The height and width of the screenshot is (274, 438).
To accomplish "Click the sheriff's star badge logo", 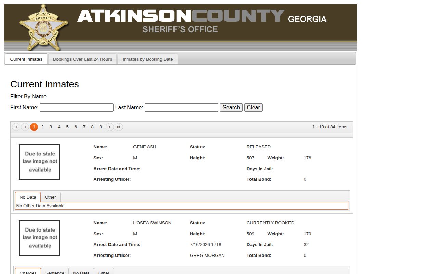I will (43, 27).
